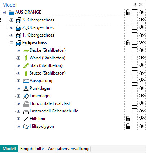Select the 1._Obergeschoss tree entry
Image resolution: width=146 pixels, height=153 pixels.
point(38,35)
